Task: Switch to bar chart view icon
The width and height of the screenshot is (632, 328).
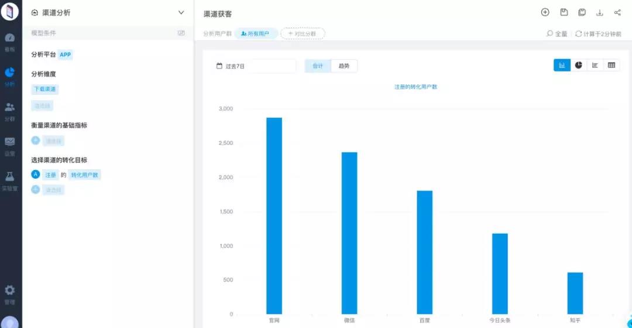Action: 562,66
